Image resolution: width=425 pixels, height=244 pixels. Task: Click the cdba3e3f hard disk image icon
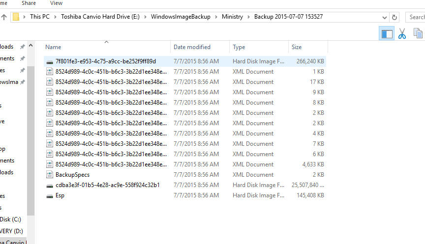49,185
